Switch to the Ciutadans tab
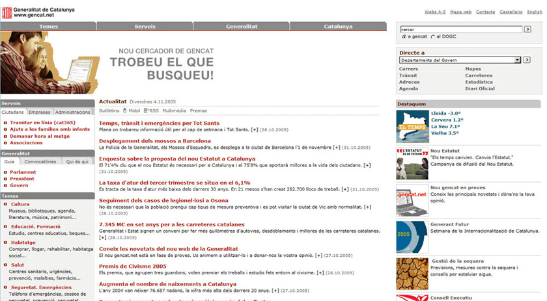Screen dimensions: 547x301 click(12, 112)
